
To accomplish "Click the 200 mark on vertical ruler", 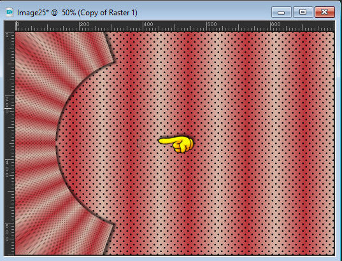I will click(7, 105).
